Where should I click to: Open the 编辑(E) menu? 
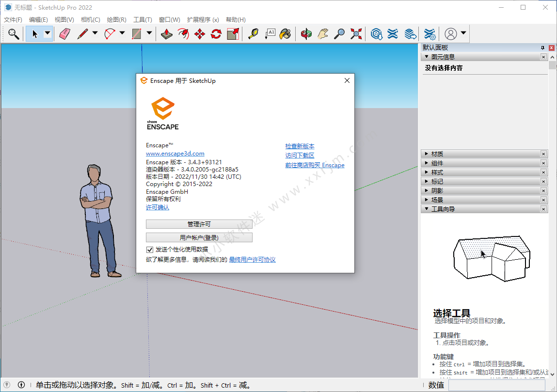point(38,19)
